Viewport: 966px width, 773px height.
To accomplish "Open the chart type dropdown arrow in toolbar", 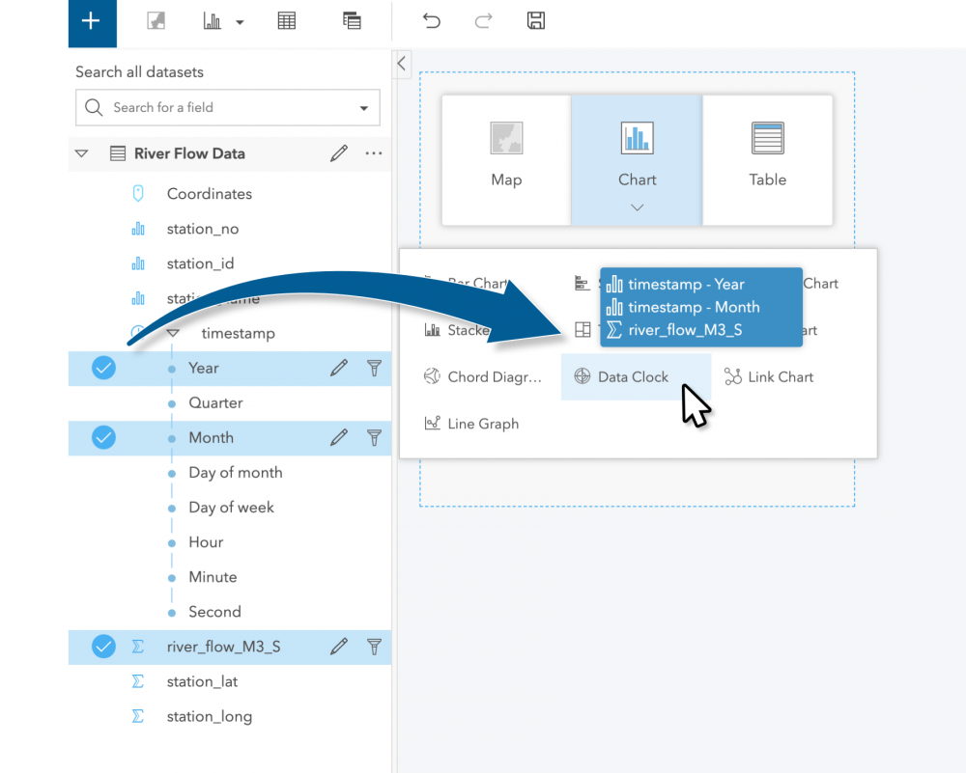I will click(x=241, y=22).
